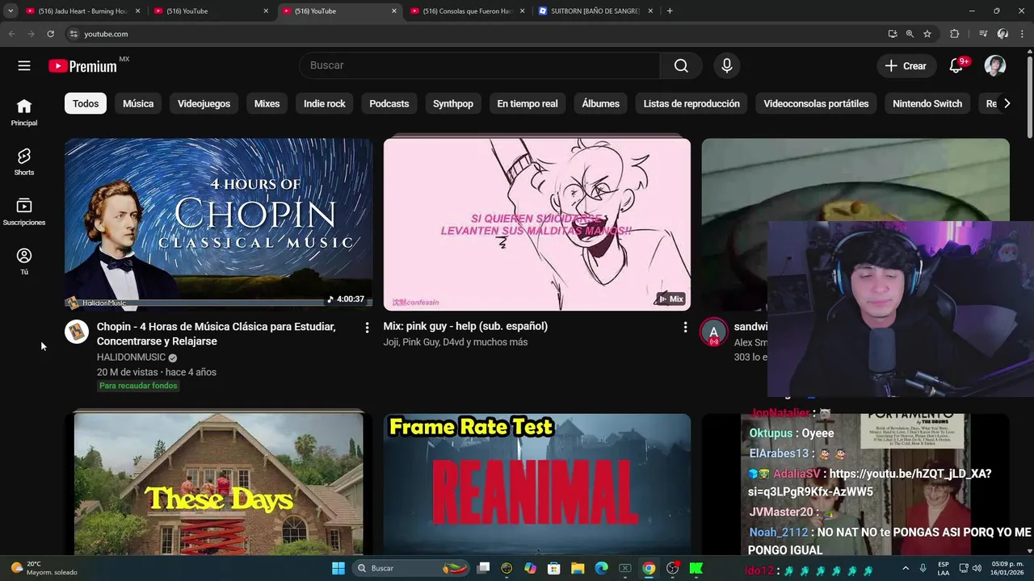The image size is (1034, 581).
Task: Click the youtube.com address bar
Action: (477, 34)
